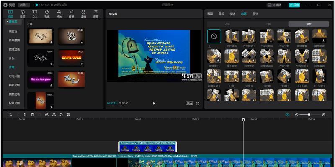The height and width of the screenshot is (167, 335).
Task: Click the delete trash icon in timeline toolbar
Action: (x=32, y=114)
